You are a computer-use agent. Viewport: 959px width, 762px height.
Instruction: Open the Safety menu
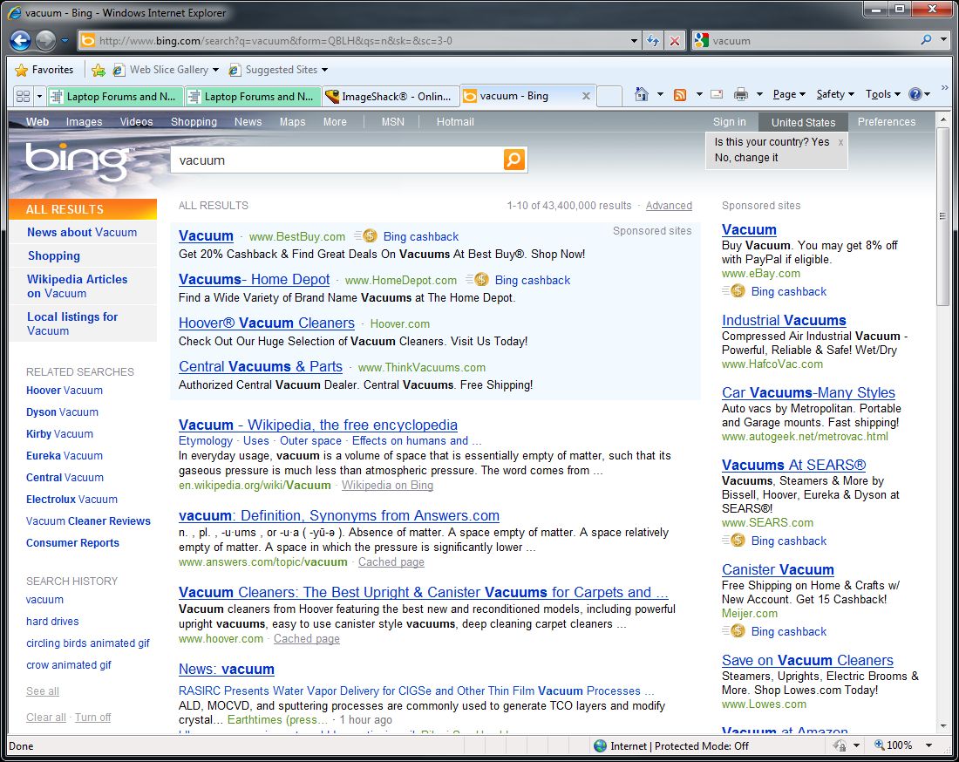(x=835, y=94)
